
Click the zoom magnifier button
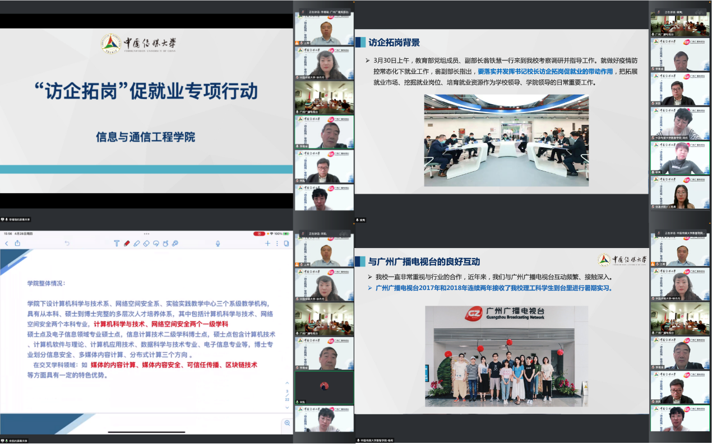click(x=287, y=424)
